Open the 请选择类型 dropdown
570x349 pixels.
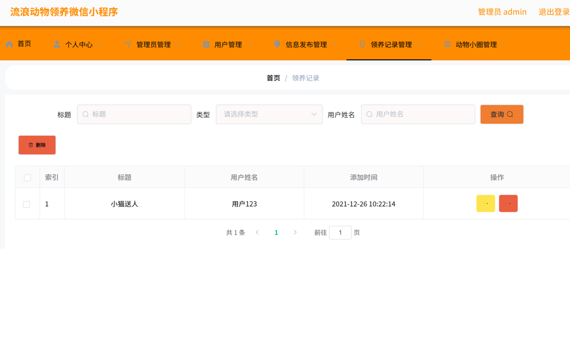(x=269, y=114)
